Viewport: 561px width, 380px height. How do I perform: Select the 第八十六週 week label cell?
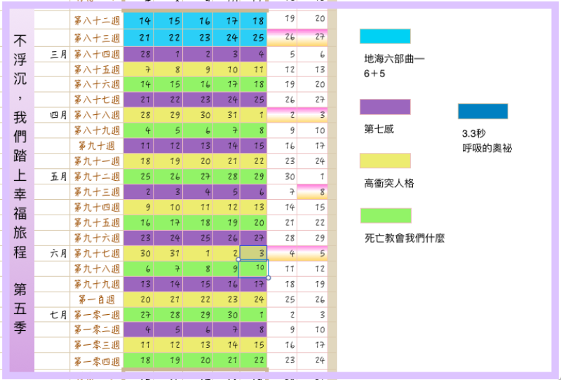click(97, 84)
